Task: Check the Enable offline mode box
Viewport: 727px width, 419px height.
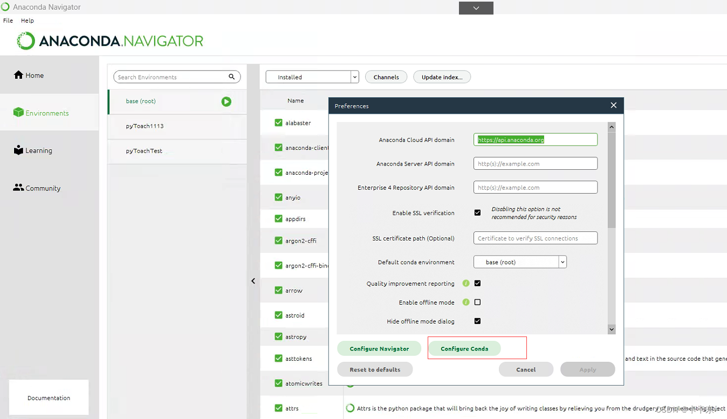Action: click(x=477, y=302)
